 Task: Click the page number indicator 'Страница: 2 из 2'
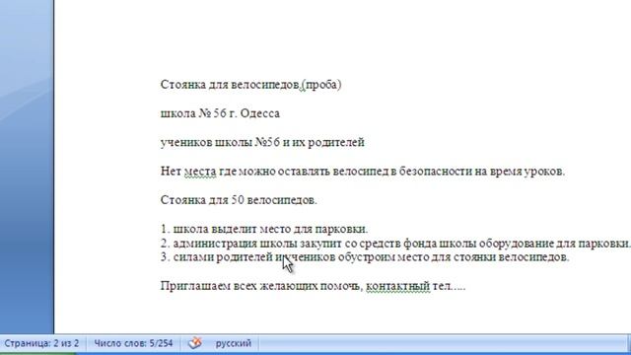coord(41,343)
